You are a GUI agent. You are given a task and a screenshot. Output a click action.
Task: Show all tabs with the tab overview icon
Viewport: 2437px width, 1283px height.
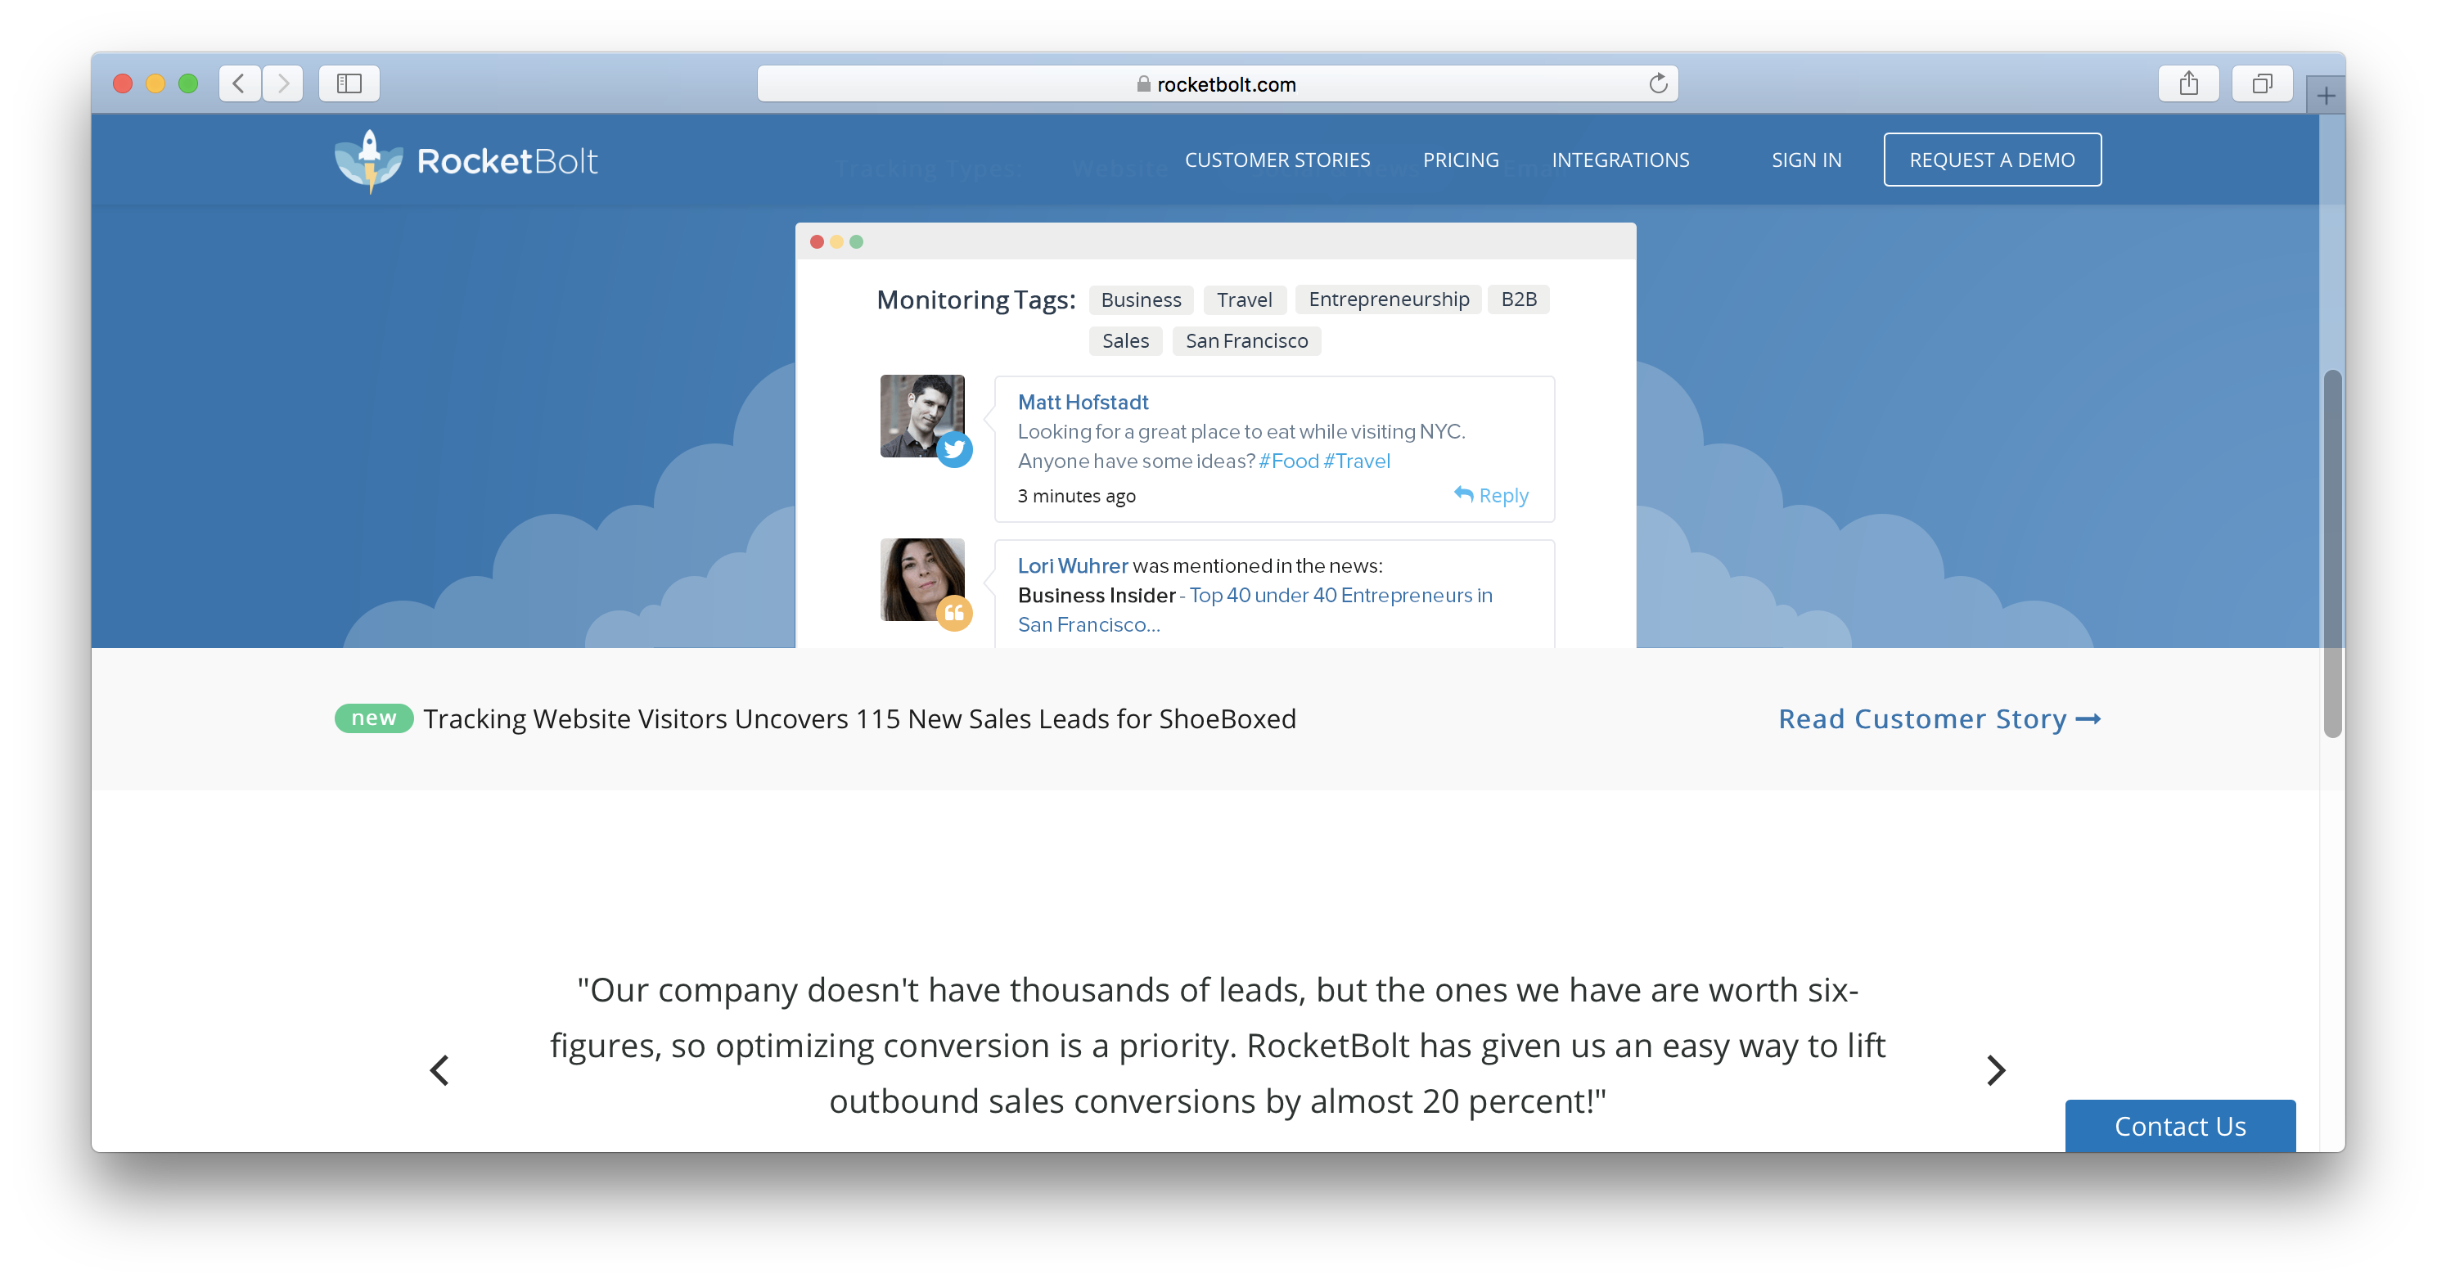click(2262, 83)
